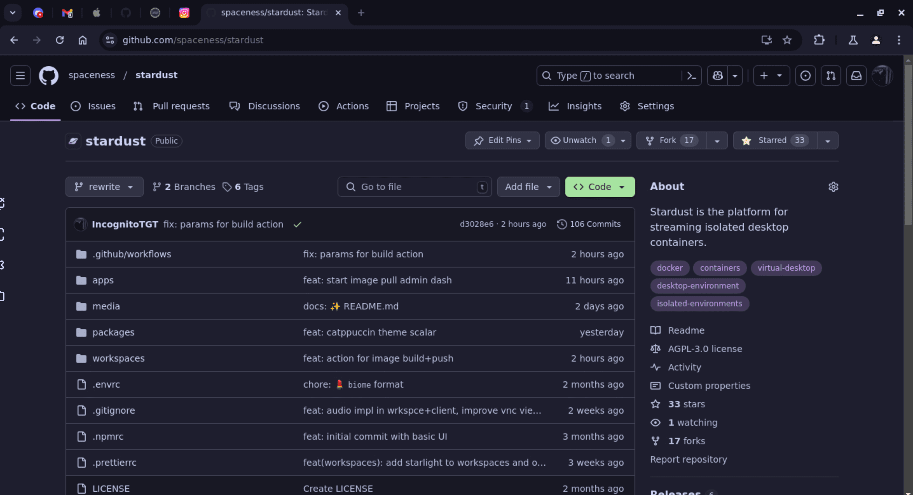
Task: Open the command palette icon in search
Action: (691, 76)
